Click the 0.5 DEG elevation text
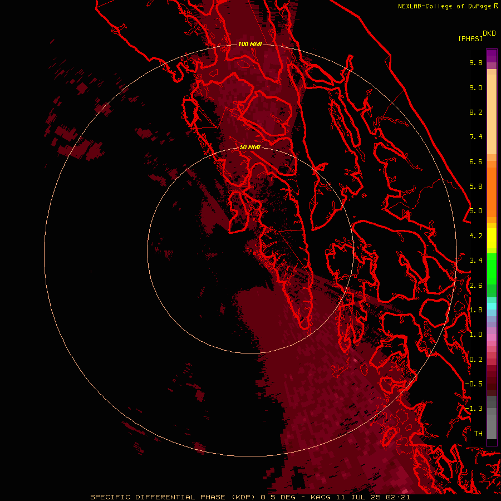501x501 pixels. 278,497
